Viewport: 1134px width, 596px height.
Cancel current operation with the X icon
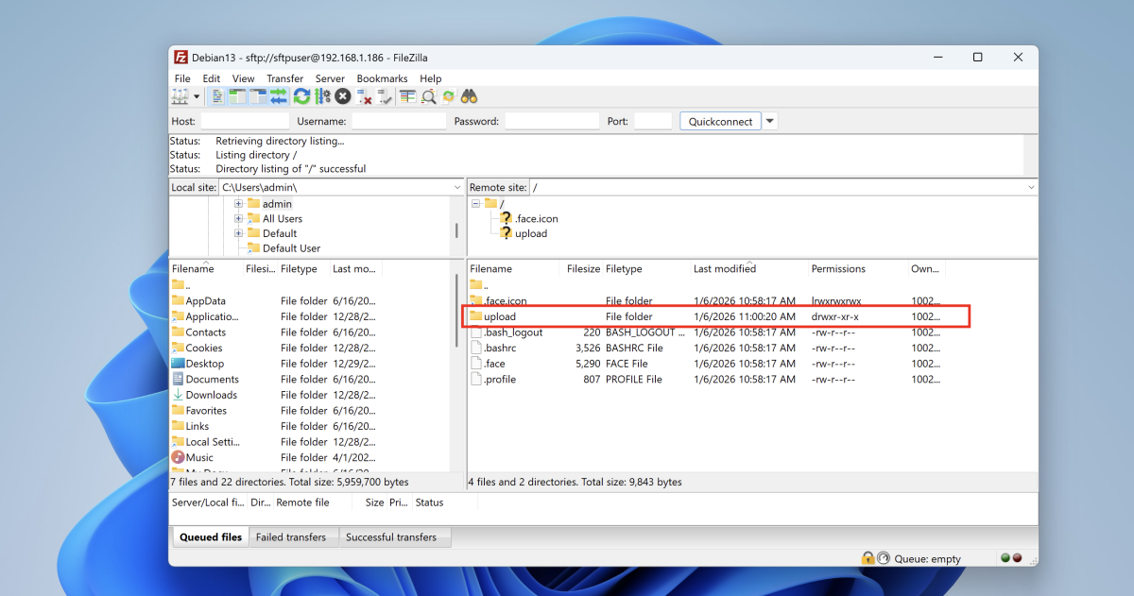point(343,96)
